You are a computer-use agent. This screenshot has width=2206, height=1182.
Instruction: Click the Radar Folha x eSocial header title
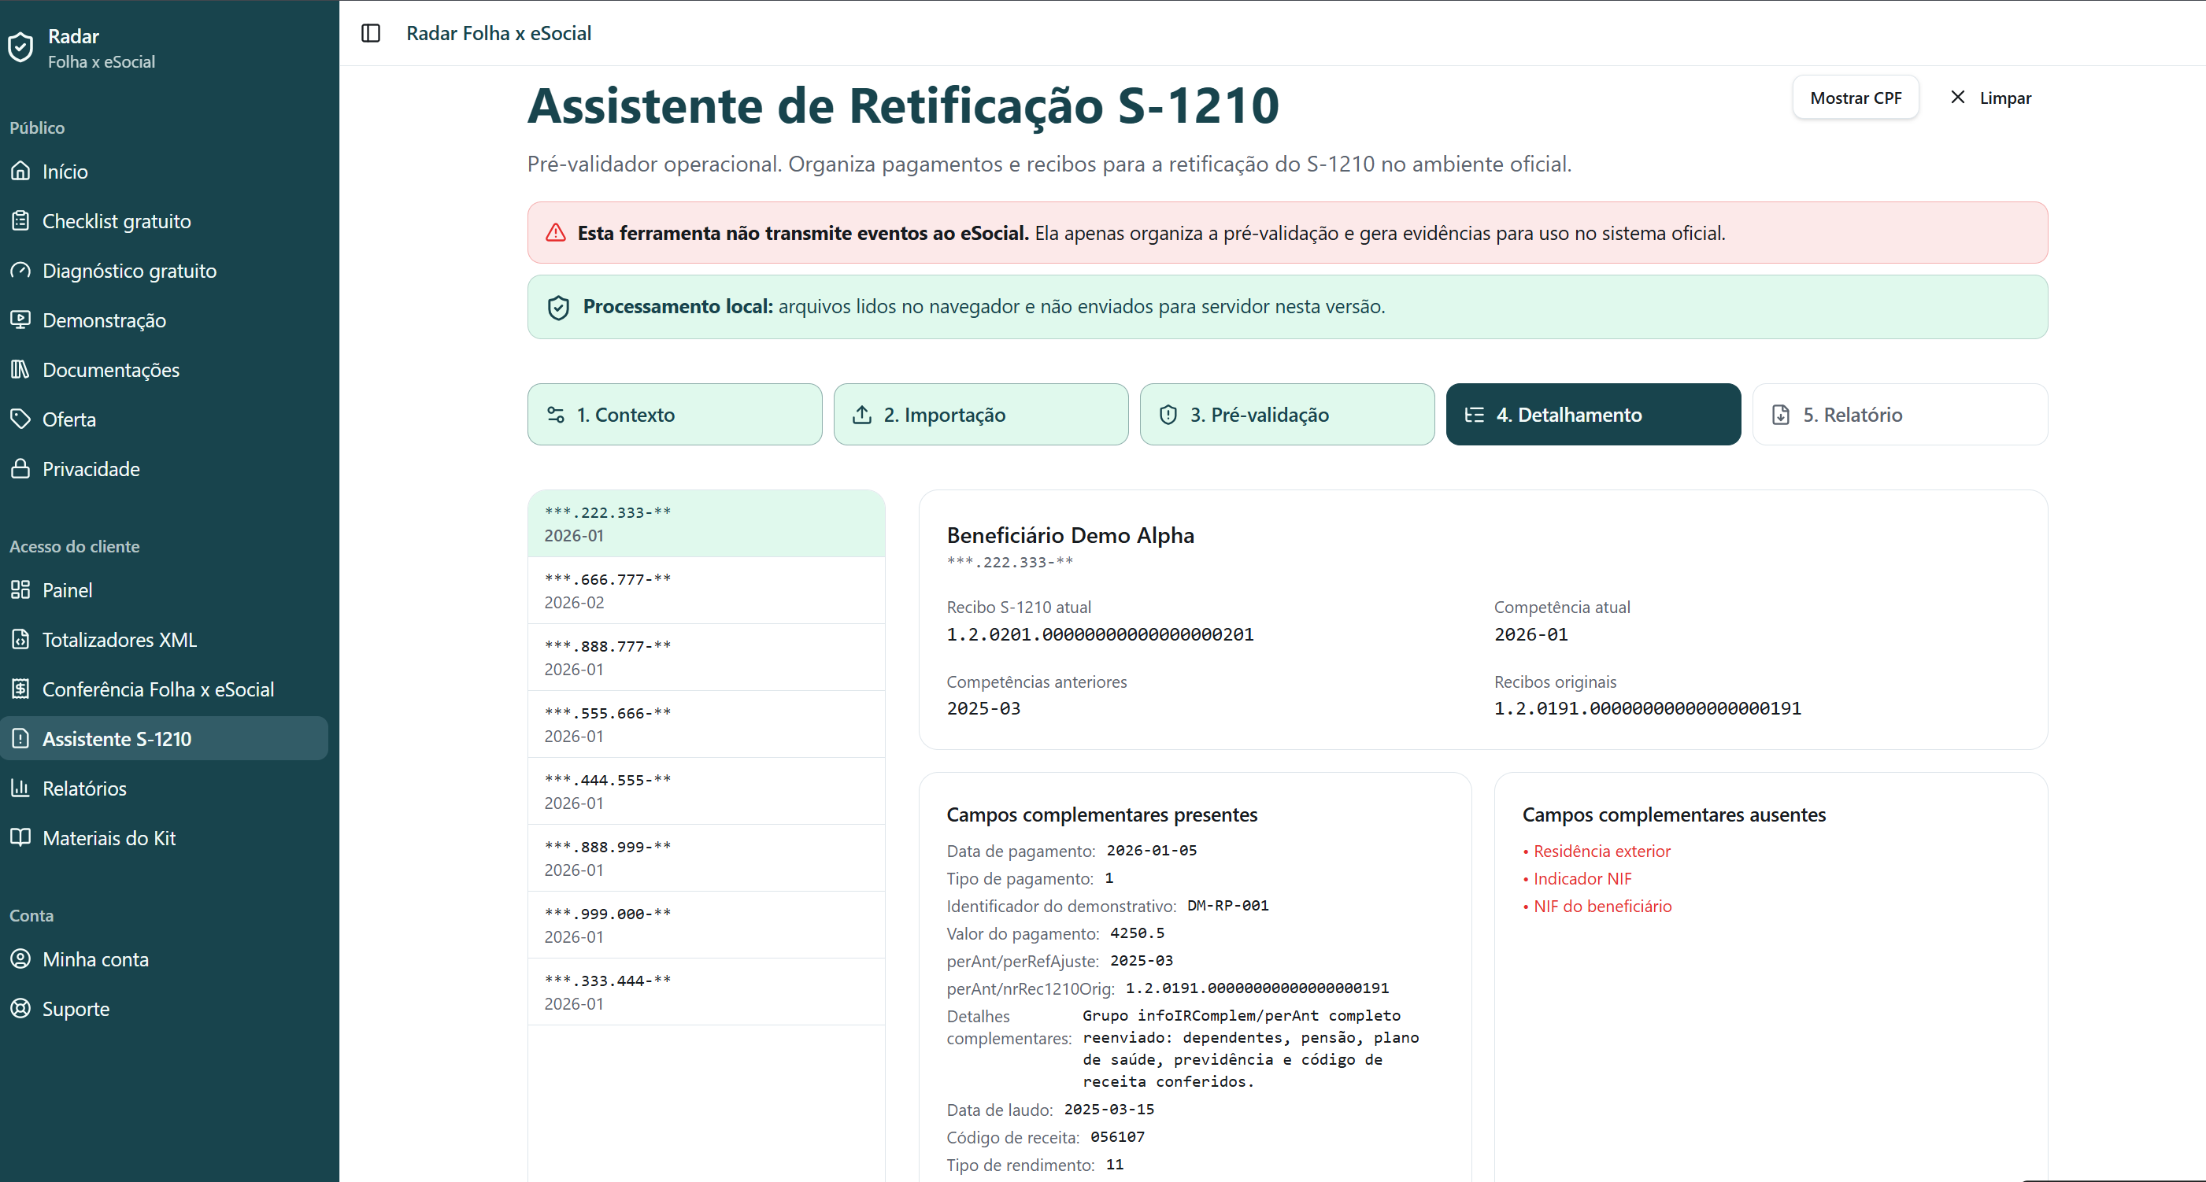click(x=498, y=33)
